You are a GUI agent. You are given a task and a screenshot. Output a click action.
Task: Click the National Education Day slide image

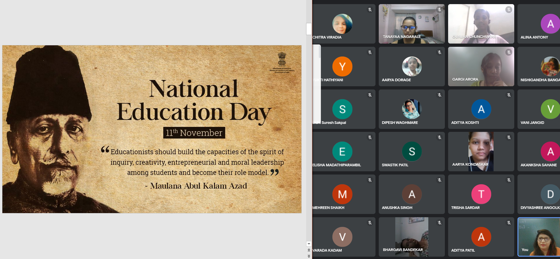(152, 129)
